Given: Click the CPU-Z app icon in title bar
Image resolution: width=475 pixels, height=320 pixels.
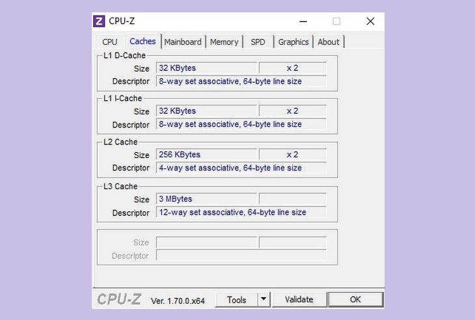Looking at the screenshot, I should coord(99,21).
